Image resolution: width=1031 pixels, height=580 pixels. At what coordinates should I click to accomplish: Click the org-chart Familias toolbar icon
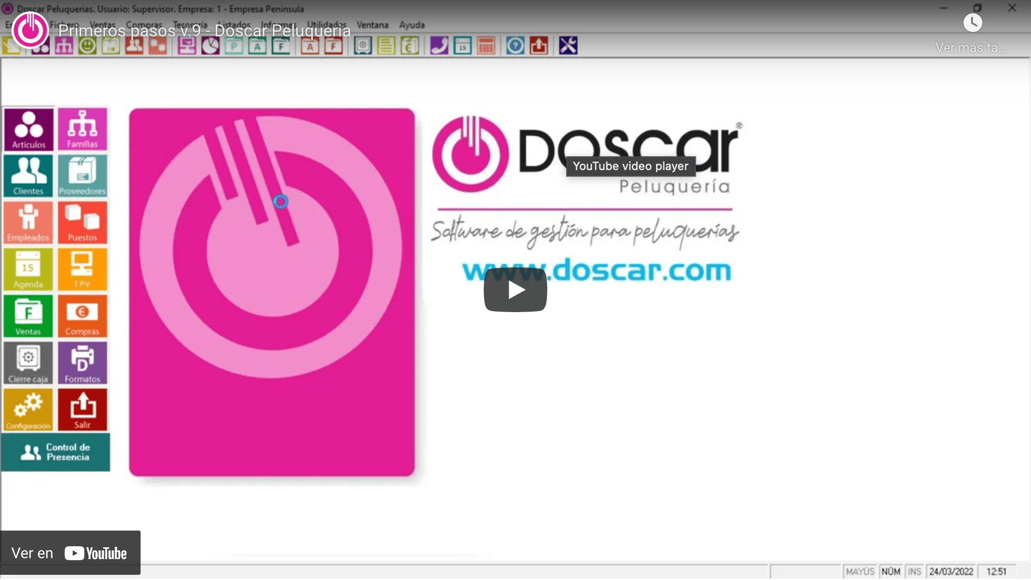[64, 46]
